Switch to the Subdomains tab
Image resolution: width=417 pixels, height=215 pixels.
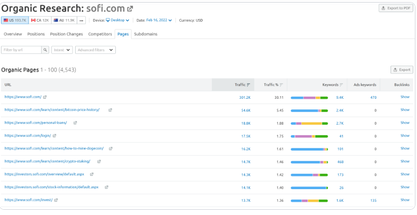coord(146,34)
